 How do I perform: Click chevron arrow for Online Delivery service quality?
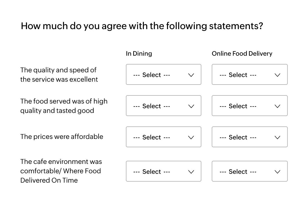click(277, 75)
